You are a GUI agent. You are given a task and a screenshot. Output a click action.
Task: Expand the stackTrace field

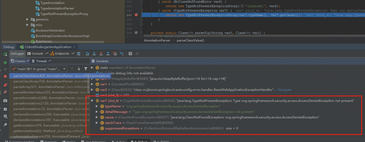point(97,123)
